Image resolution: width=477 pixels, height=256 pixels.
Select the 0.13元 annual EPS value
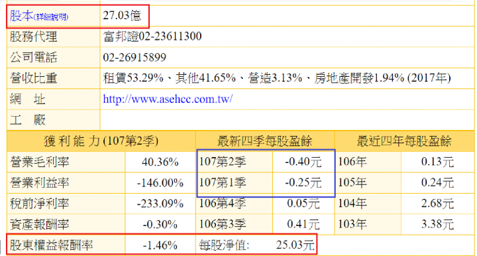pos(437,162)
